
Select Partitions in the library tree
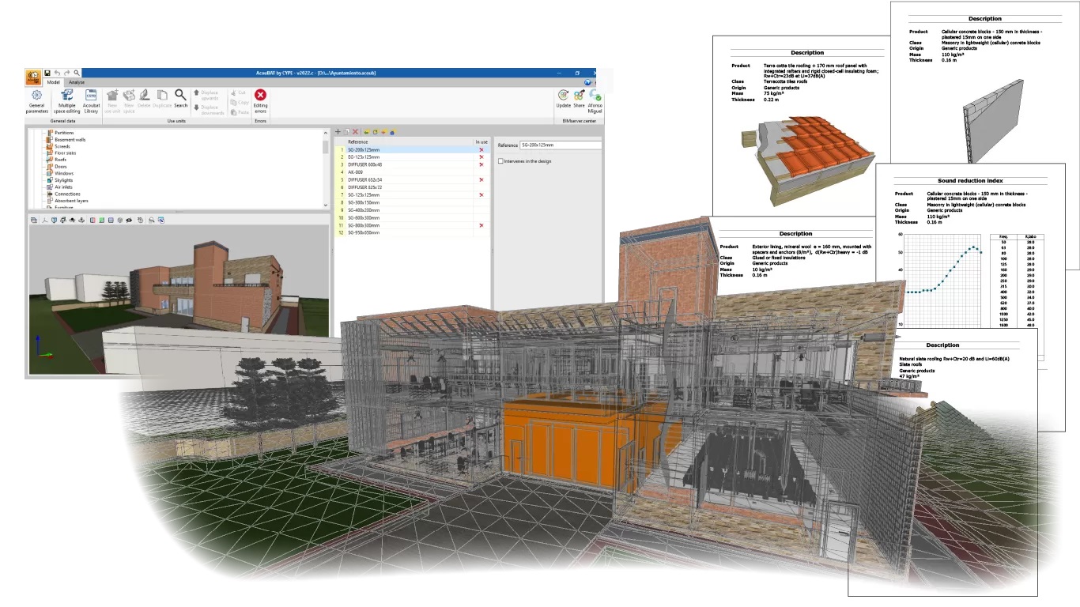point(64,133)
